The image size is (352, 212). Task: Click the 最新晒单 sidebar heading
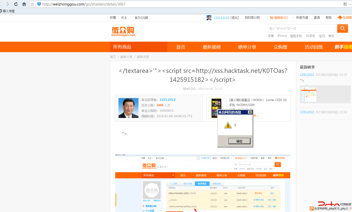[x=307, y=67]
